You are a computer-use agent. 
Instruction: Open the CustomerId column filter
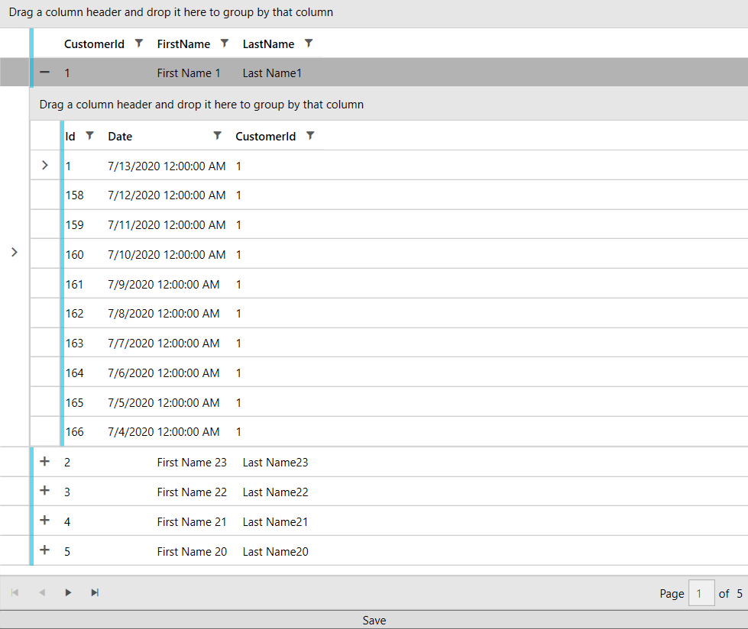[x=138, y=44]
